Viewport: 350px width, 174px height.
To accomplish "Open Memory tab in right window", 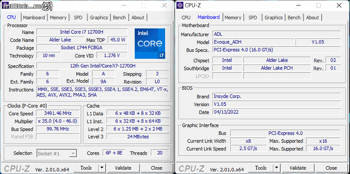I will pos(233,17).
